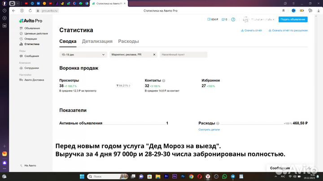323x181 pixels.
Task: Click the Избранное value 27
Action: coord(204,86)
